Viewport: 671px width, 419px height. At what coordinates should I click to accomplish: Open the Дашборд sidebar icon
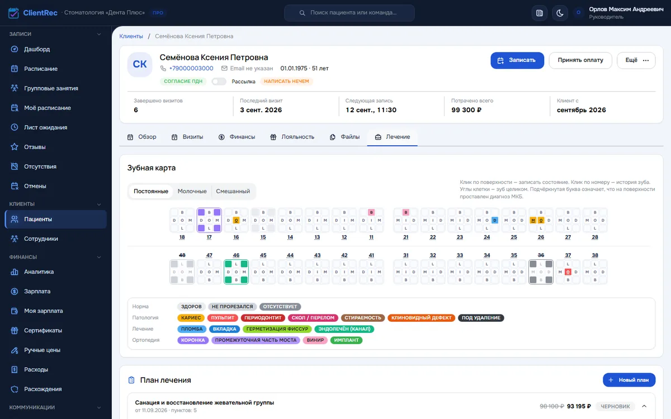point(15,49)
